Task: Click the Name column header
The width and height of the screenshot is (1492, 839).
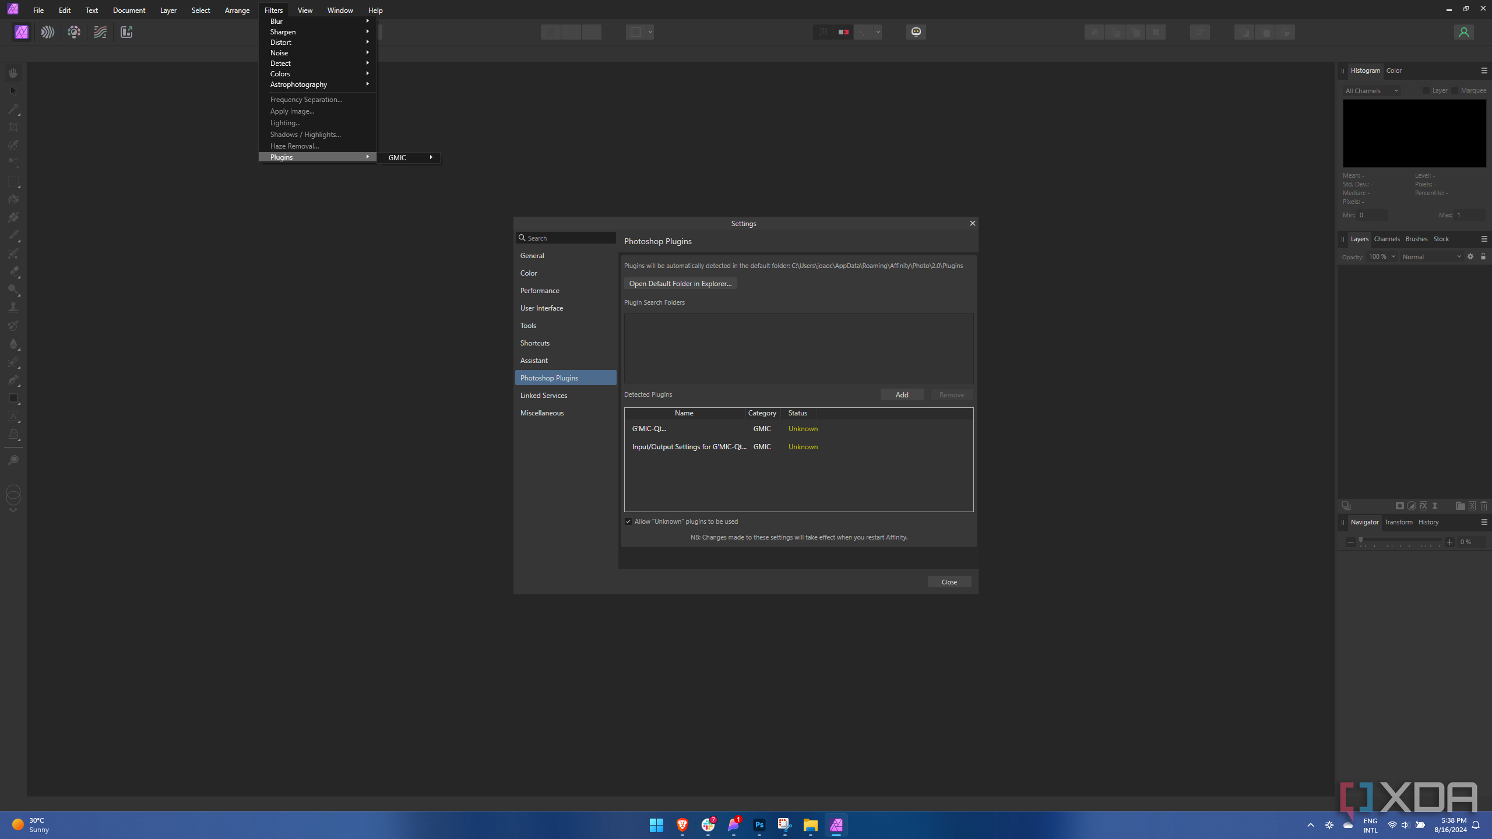Action: [684, 413]
